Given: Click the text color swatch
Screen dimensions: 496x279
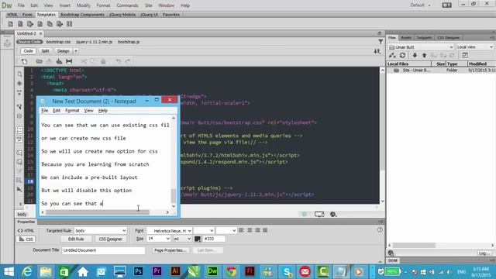Looking at the screenshot, I should [x=198, y=239].
